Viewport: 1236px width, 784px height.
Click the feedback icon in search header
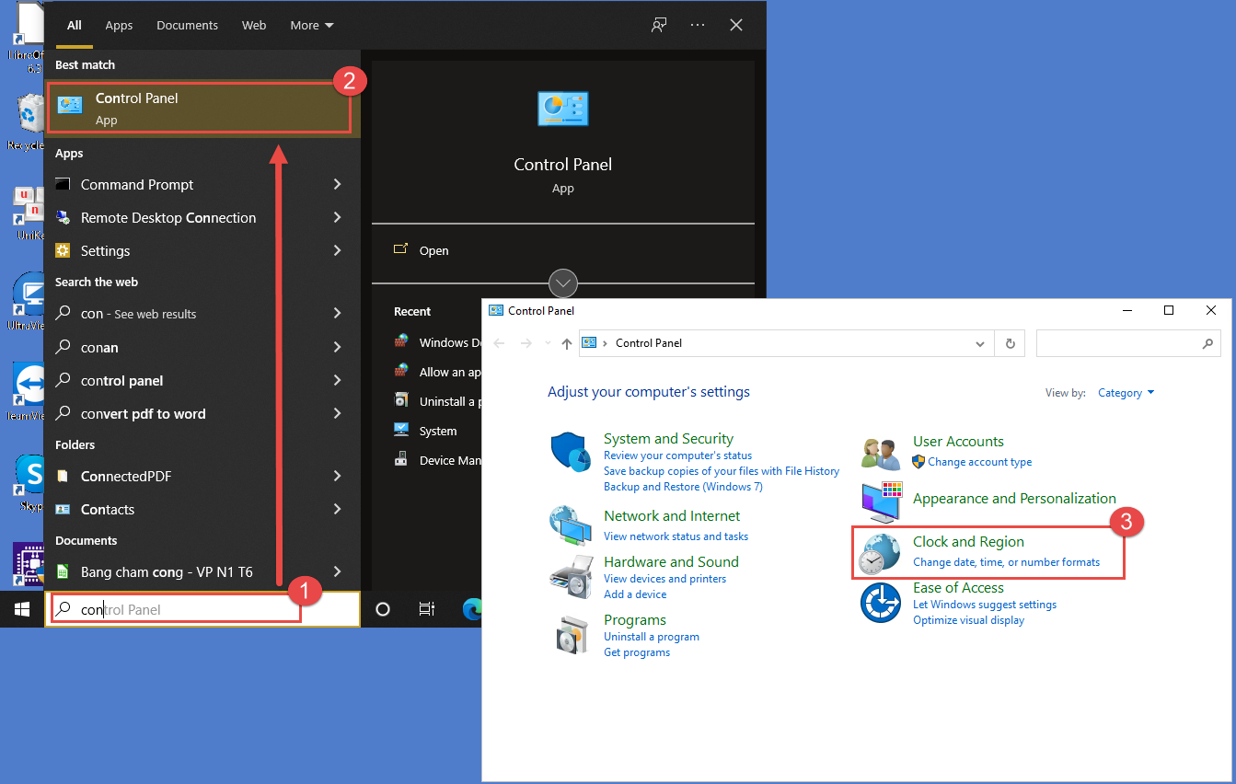click(659, 25)
